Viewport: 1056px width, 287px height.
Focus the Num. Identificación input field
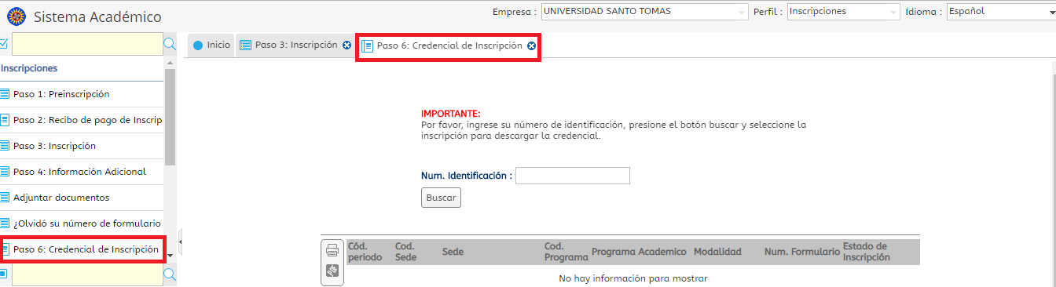(573, 176)
